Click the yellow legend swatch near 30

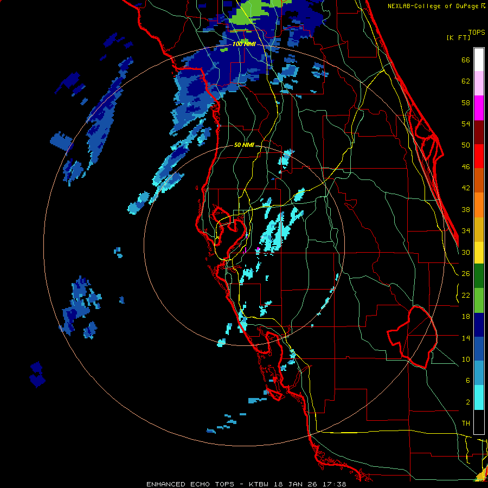tap(479, 252)
